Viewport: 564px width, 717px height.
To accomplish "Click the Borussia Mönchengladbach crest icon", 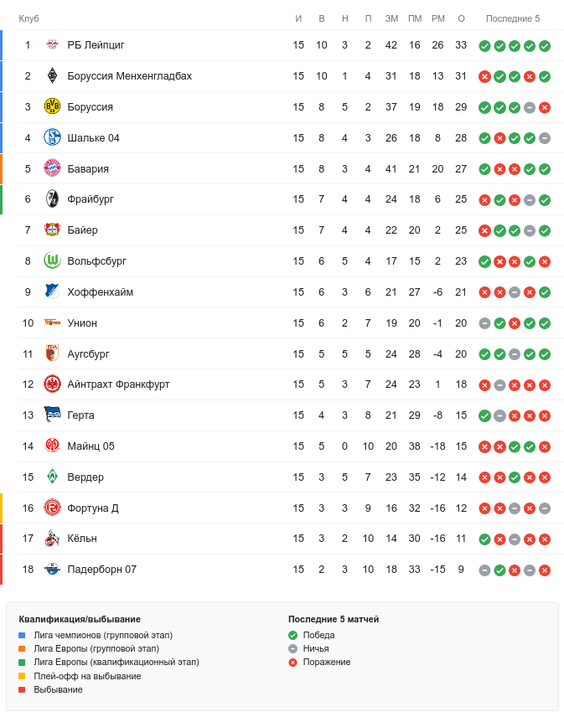I will (x=53, y=76).
